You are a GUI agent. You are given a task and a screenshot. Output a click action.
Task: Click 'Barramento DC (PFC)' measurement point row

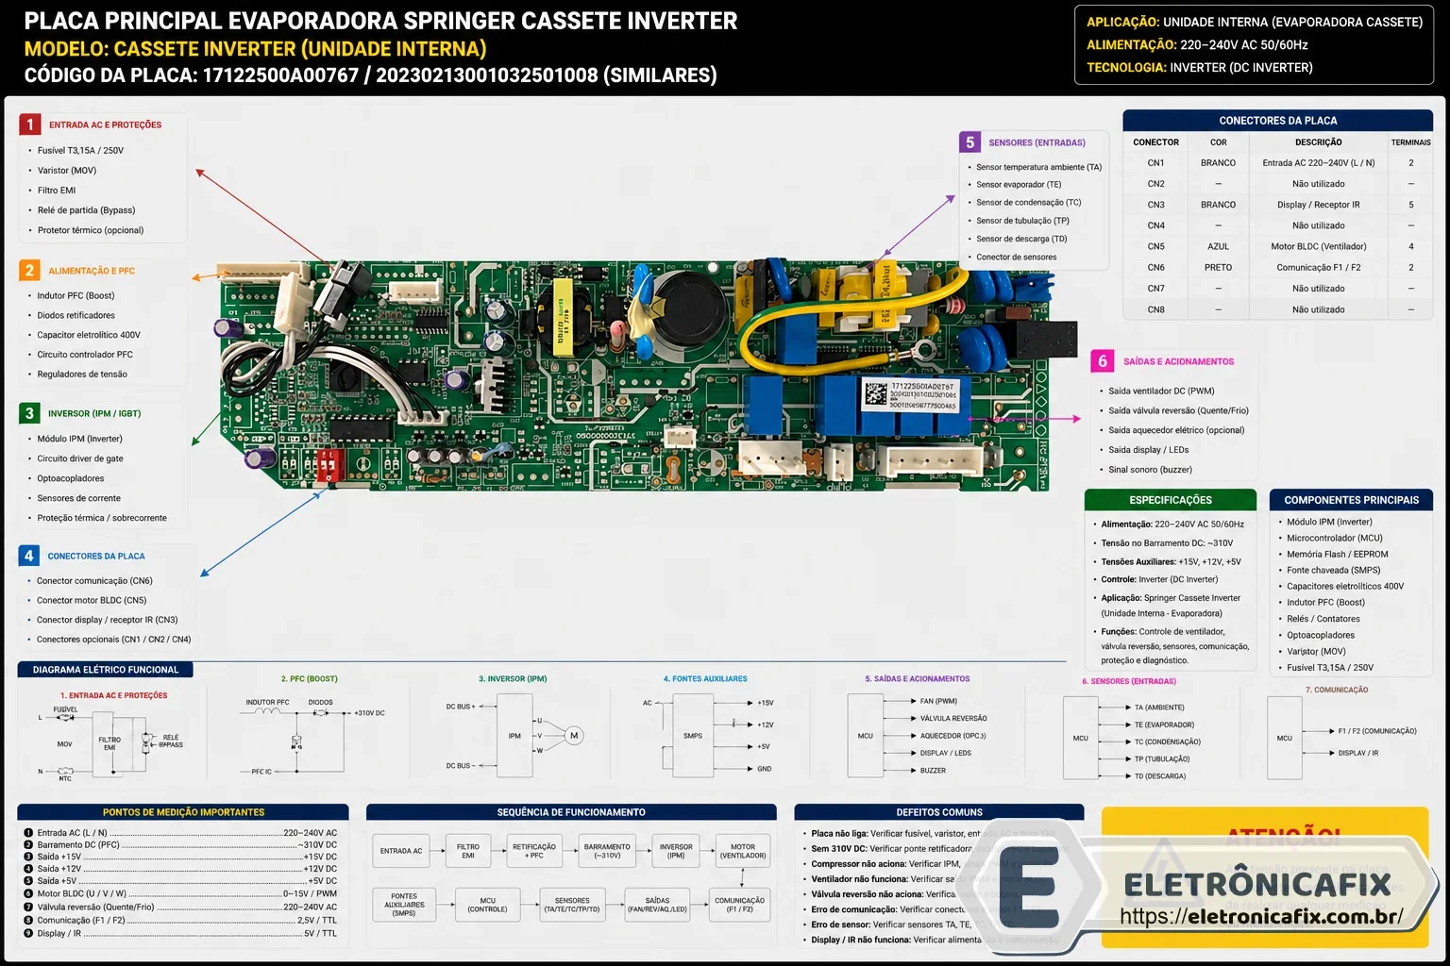[x=180, y=845]
